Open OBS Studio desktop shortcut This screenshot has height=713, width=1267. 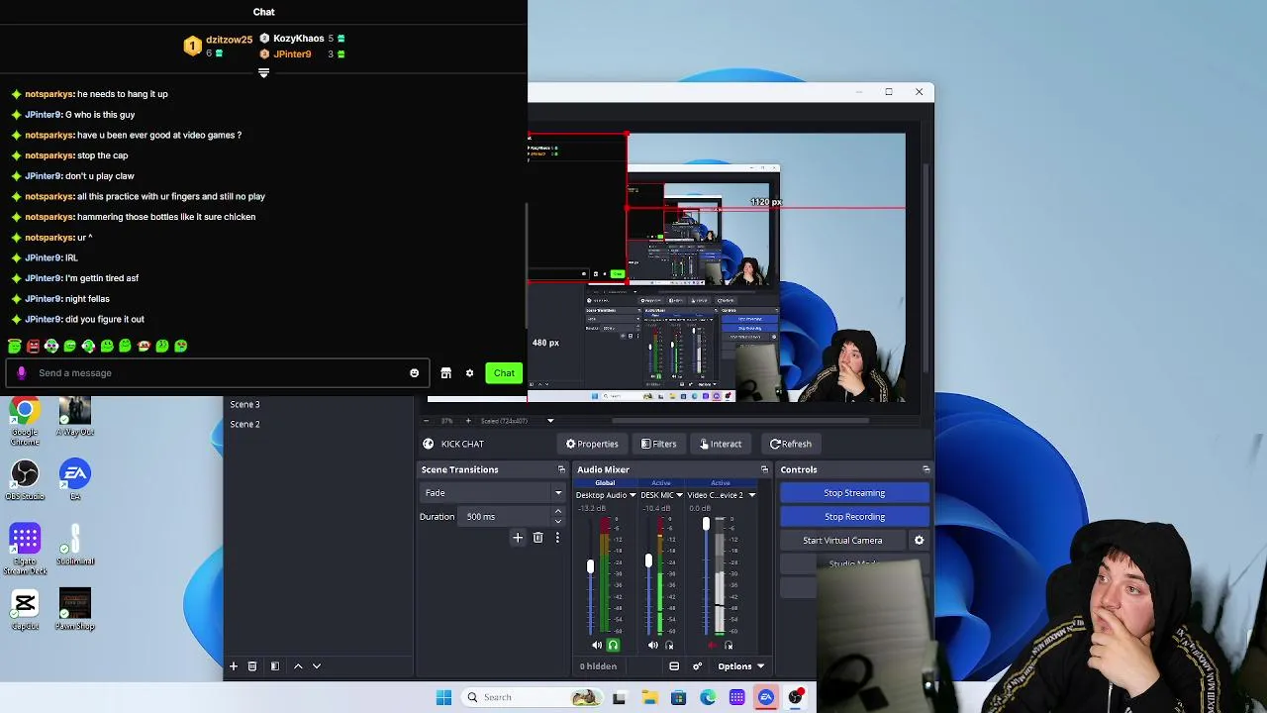click(x=25, y=480)
